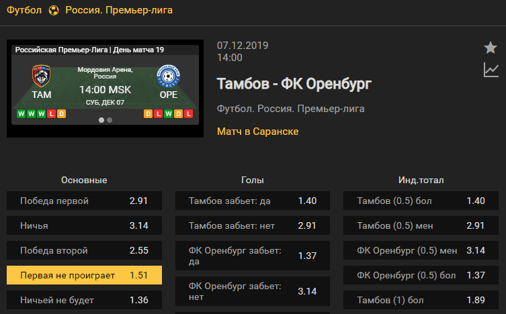Select second carousel dot in match widget
This screenshot has height=314, width=506.
click(110, 120)
